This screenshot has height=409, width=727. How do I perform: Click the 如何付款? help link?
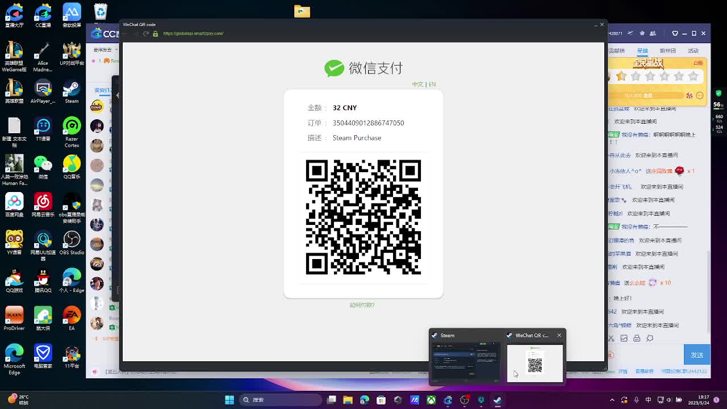[x=362, y=305]
